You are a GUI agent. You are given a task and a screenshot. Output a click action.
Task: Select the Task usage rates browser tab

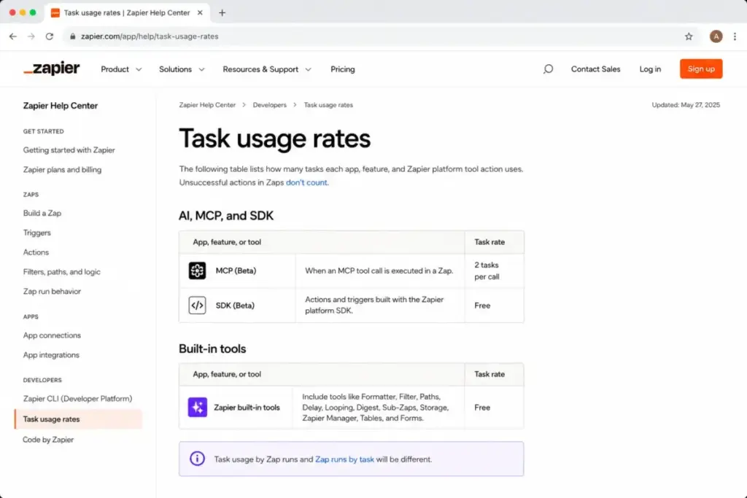(127, 13)
